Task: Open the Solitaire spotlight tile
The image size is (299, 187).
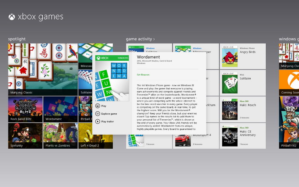Action: coord(85,83)
